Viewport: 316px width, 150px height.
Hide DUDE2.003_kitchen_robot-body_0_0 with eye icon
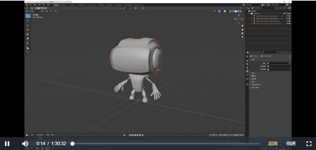(x=287, y=21)
